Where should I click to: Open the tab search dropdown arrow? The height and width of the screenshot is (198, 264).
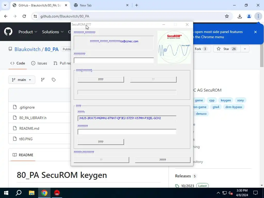[x=5, y=5]
